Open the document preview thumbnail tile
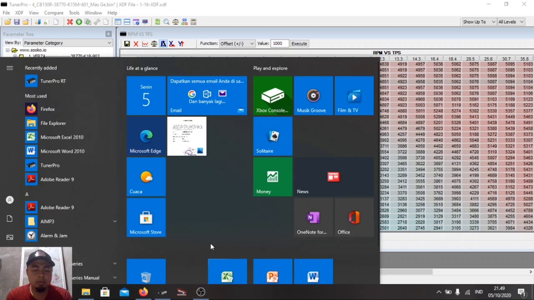The height and width of the screenshot is (300, 534). point(187,137)
